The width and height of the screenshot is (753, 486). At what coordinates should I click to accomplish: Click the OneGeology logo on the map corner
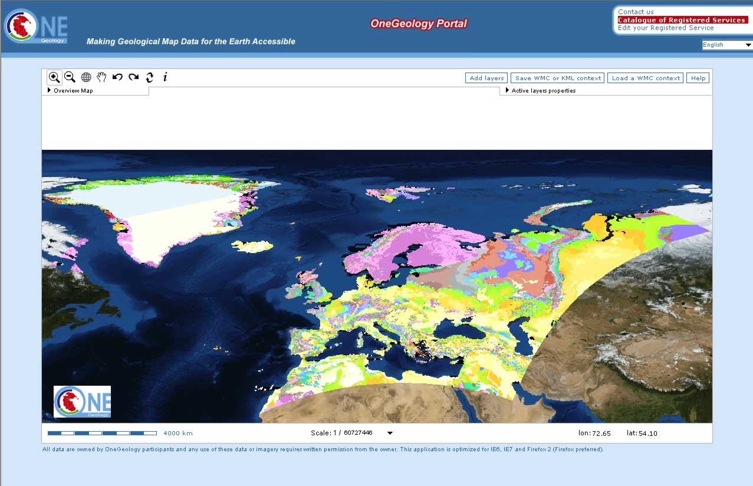(82, 402)
